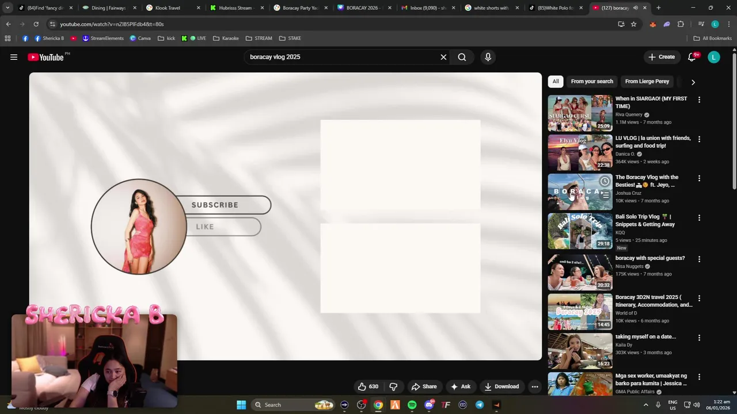The height and width of the screenshot is (414, 737).
Task: Open StreamElements bookmark
Action: click(103, 39)
